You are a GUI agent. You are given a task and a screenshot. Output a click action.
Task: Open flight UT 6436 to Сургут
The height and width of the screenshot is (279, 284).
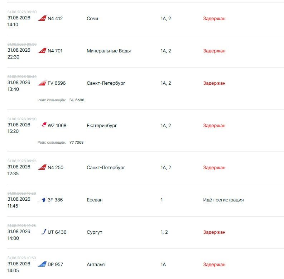tap(57, 232)
